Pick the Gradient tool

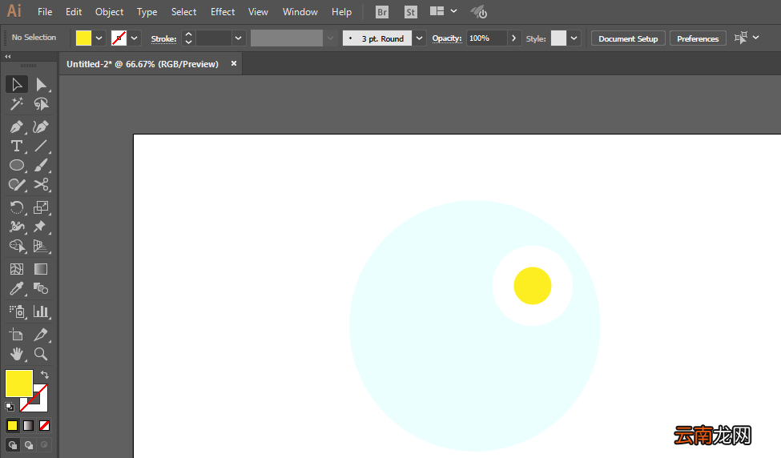(41, 269)
